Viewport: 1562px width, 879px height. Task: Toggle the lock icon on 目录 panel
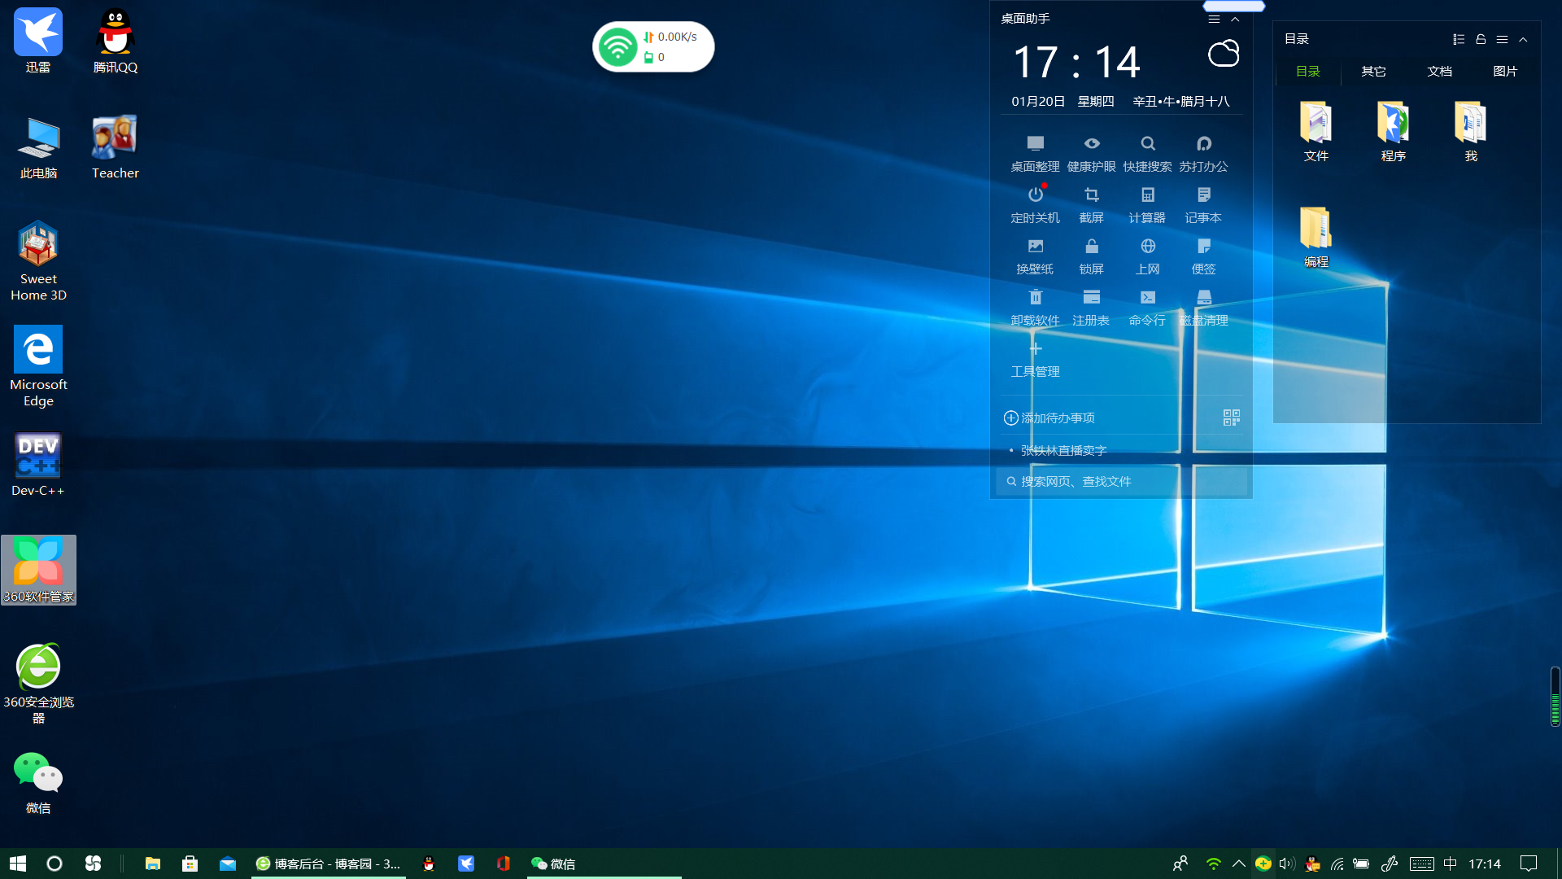tap(1481, 39)
